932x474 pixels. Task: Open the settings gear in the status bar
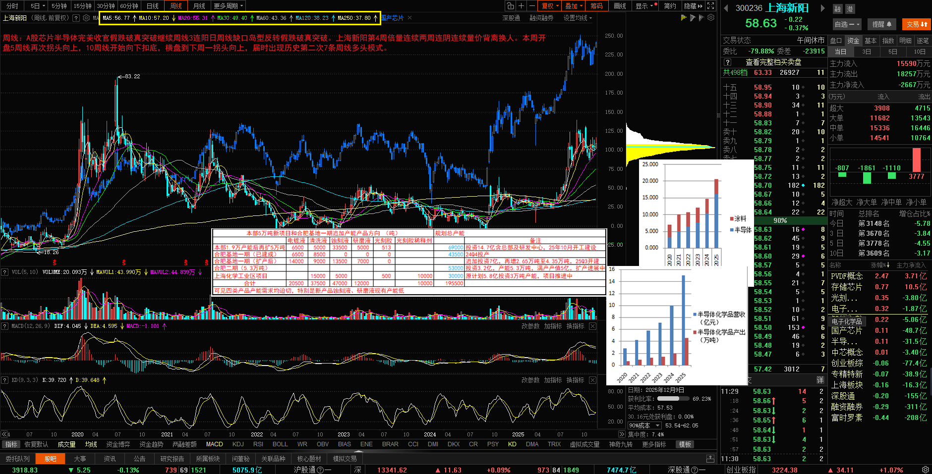926,470
